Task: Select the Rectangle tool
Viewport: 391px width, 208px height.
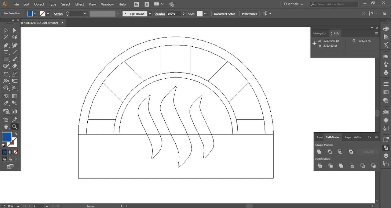Action: tap(6, 59)
